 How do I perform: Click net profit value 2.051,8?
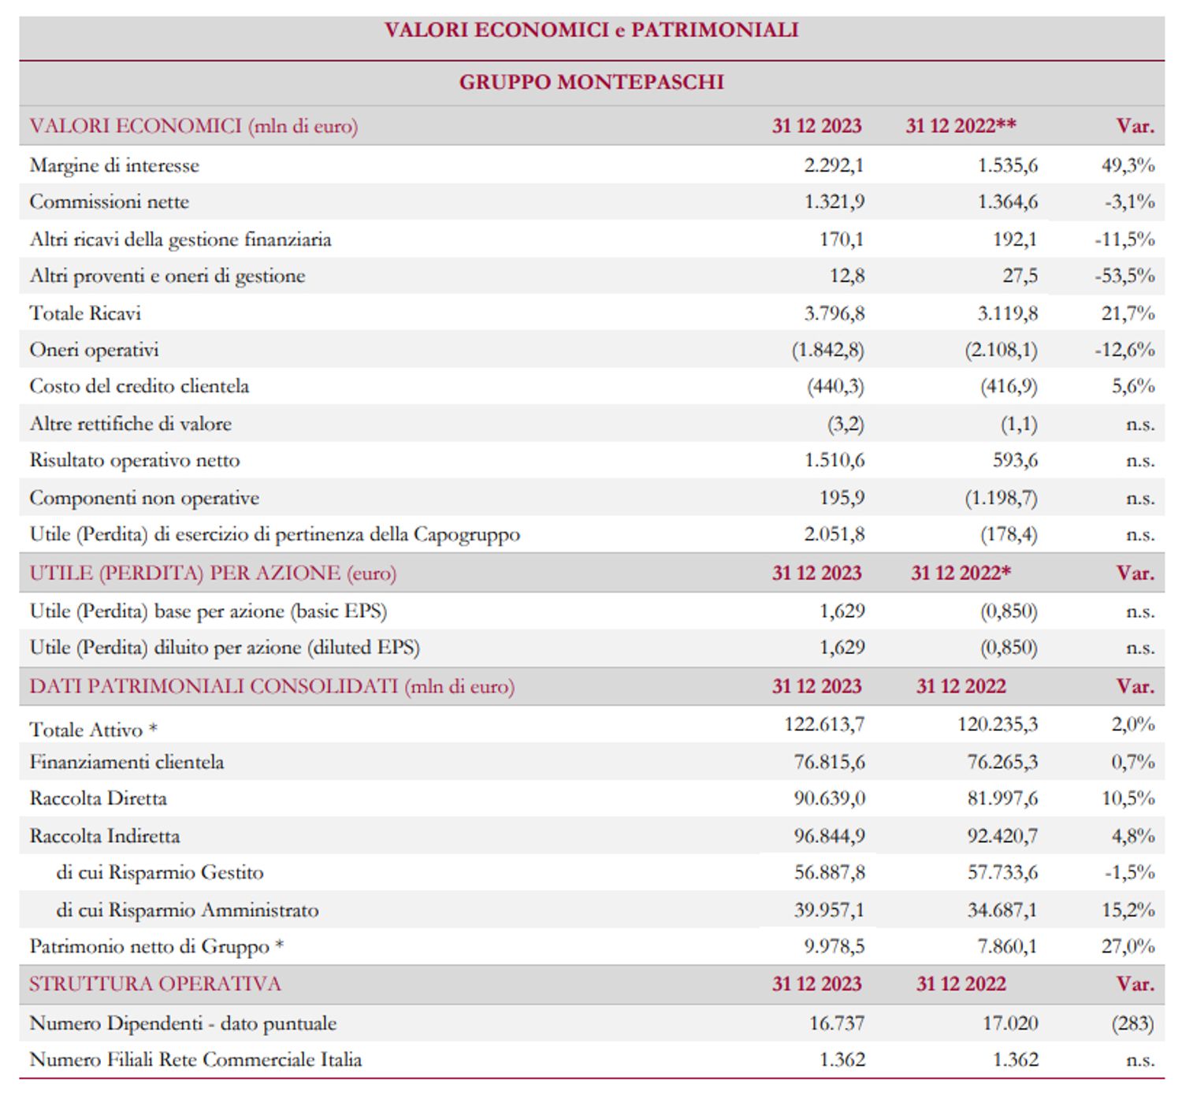pyautogui.click(x=834, y=534)
